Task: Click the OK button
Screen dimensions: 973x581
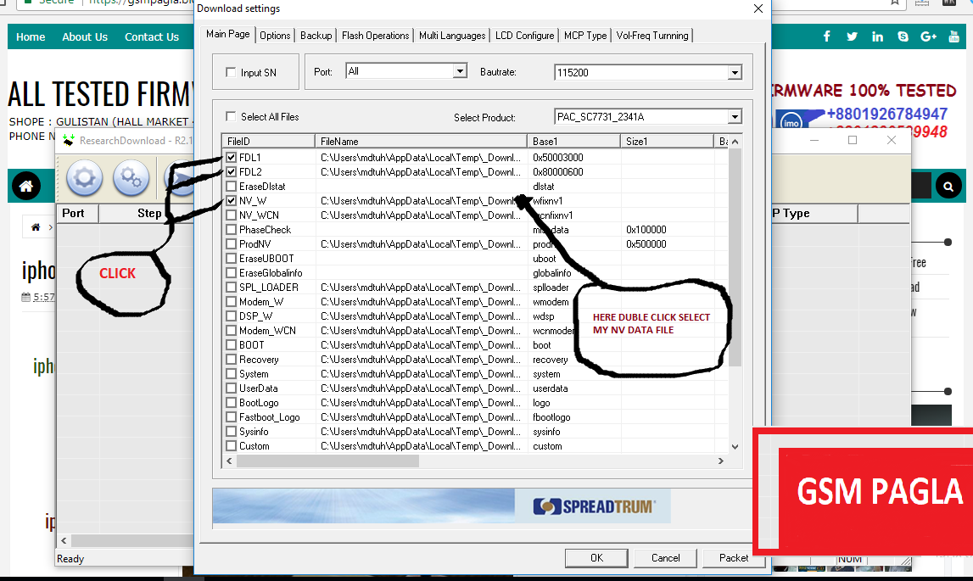Action: [596, 557]
